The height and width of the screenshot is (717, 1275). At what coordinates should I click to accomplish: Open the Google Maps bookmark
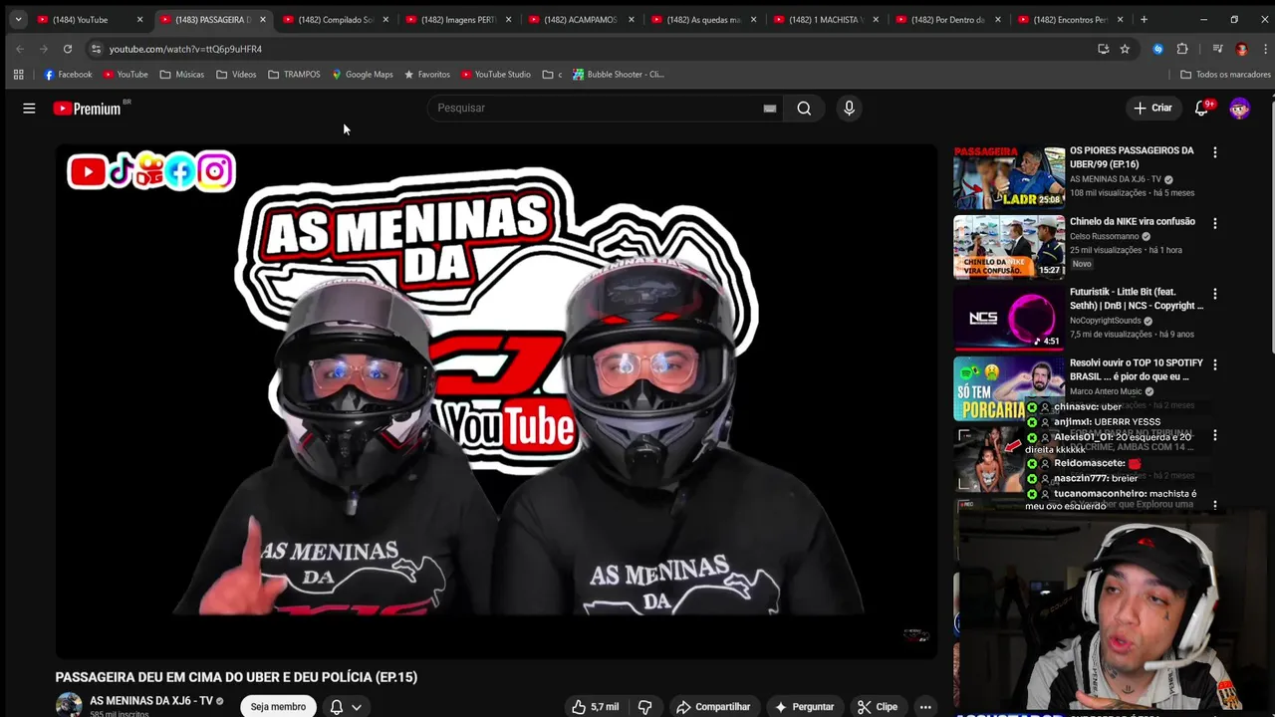[x=362, y=74]
